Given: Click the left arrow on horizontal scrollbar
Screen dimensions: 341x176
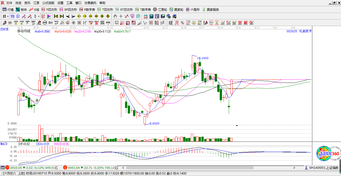Looking at the screenshot, I should 123,168.
